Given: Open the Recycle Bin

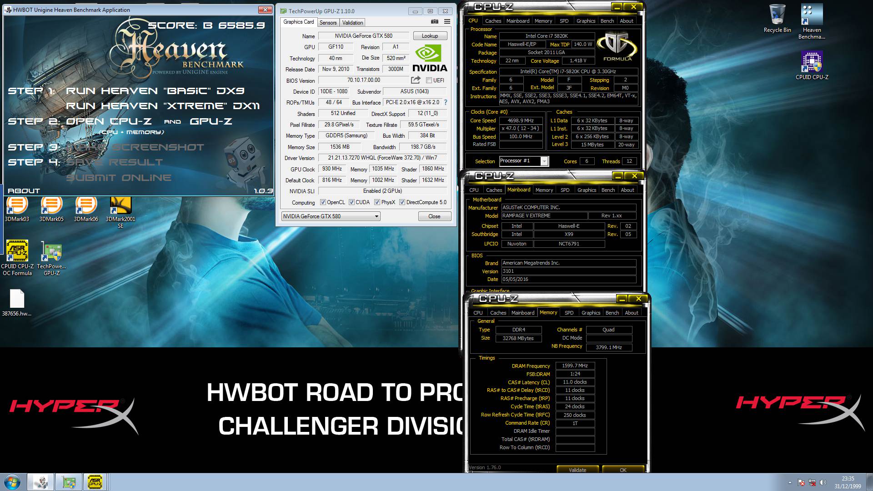Looking at the screenshot, I should point(777,19).
